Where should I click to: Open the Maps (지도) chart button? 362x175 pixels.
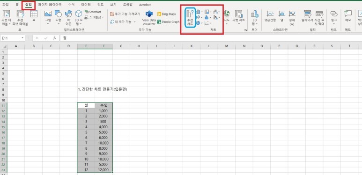pos(227,17)
